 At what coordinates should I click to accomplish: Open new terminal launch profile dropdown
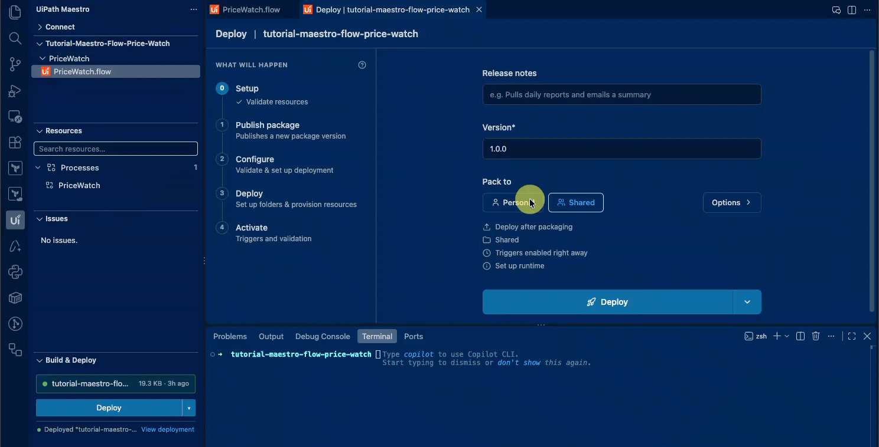[787, 336]
